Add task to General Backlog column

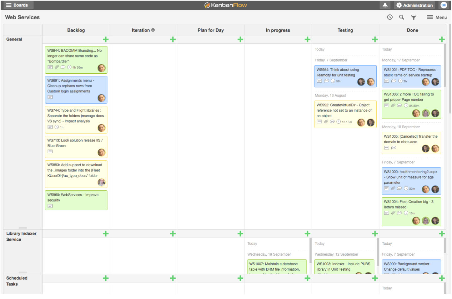pyautogui.click(x=106, y=39)
